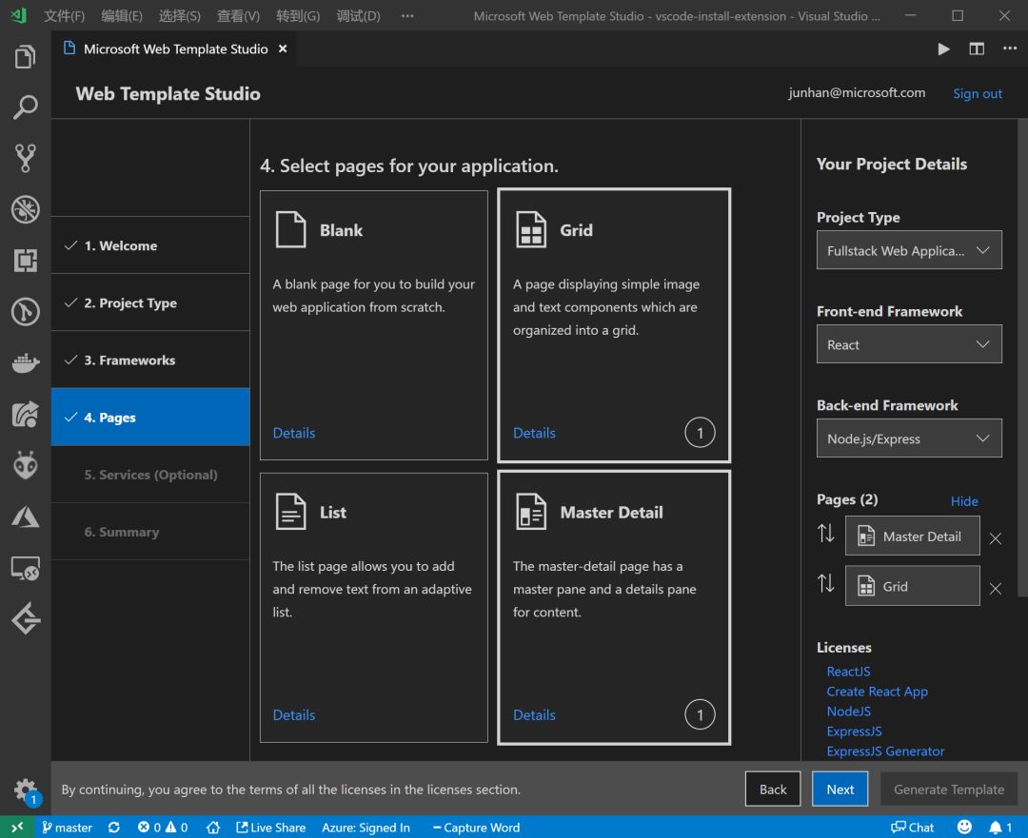Select the List page card
The image size is (1028, 838).
tap(374, 608)
